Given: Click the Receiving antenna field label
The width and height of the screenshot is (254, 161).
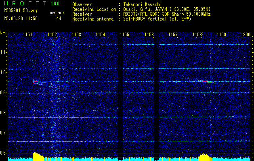Looking at the screenshot, I should pos(93,19).
